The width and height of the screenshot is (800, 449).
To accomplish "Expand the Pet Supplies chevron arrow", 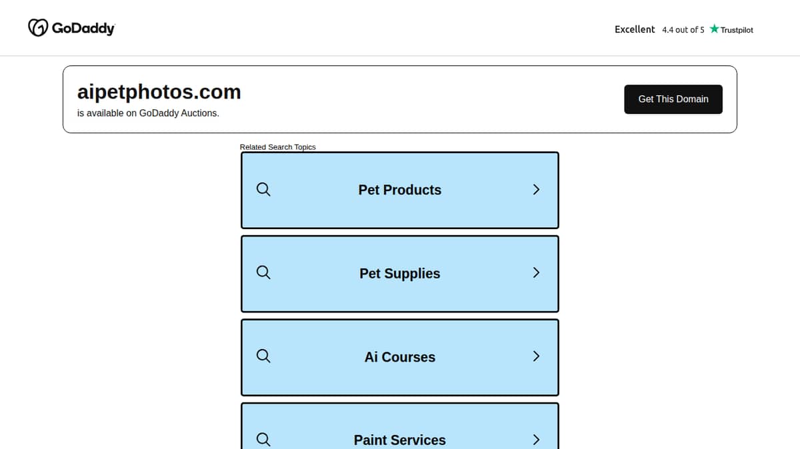I will click(536, 273).
